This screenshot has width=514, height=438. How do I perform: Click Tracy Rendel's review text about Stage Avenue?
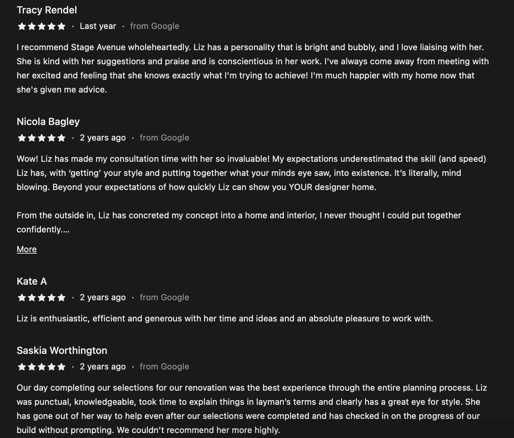(x=253, y=69)
